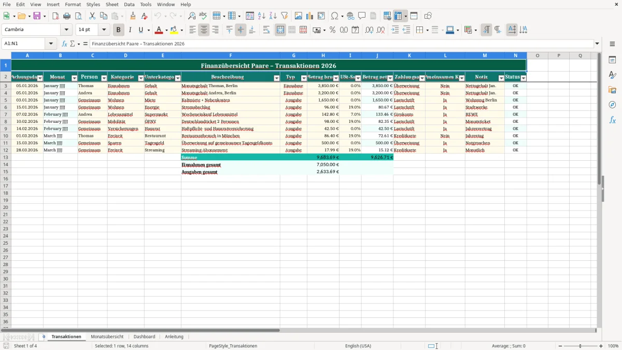Insert Chart via toolbar icon
Screen dimensions: 622x350
310,16
